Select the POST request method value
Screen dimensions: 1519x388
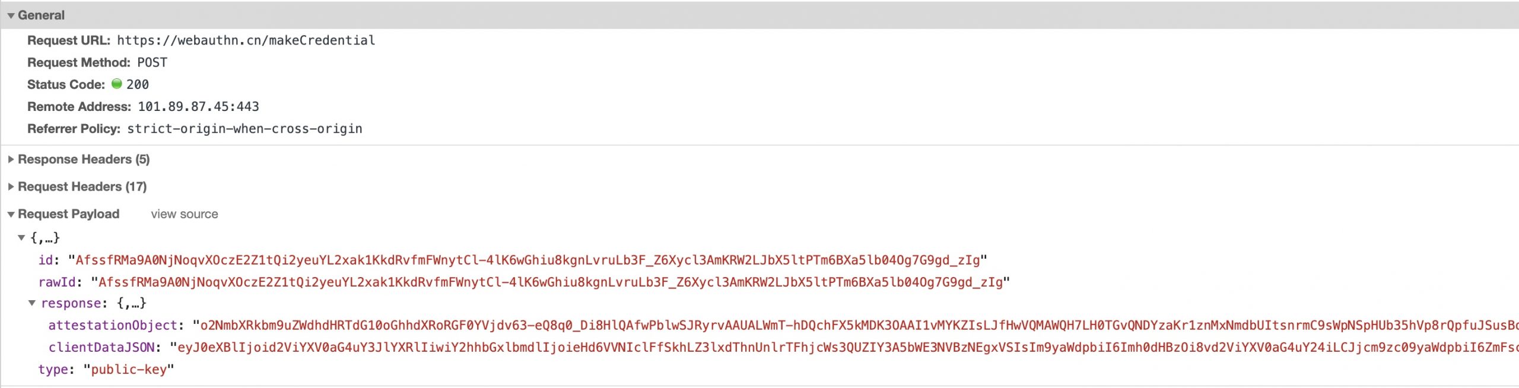pyautogui.click(x=152, y=62)
